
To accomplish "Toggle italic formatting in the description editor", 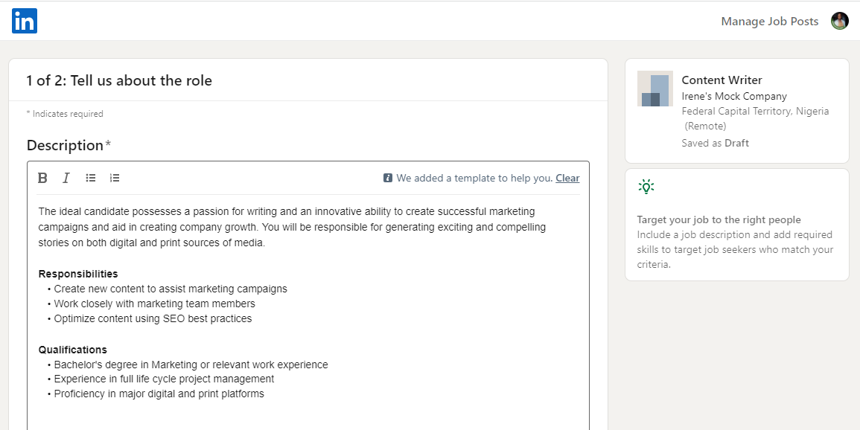I will (66, 178).
